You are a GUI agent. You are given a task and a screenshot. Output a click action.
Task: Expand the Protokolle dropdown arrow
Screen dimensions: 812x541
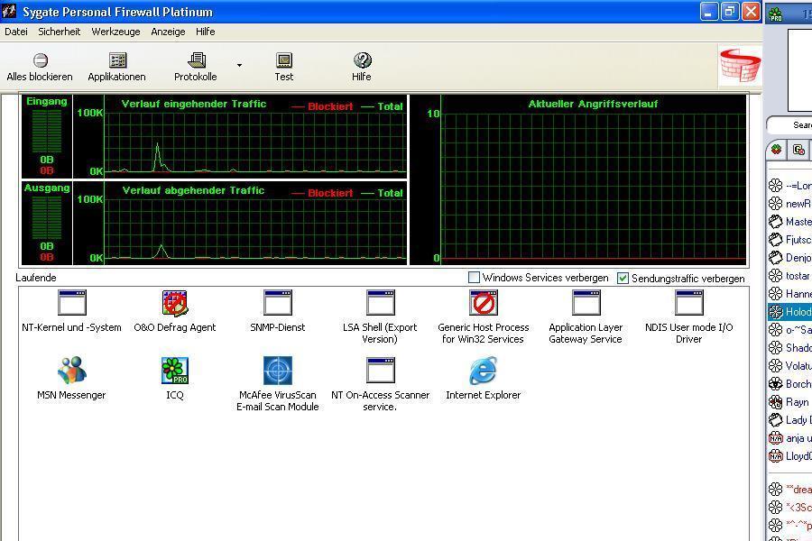(x=239, y=65)
